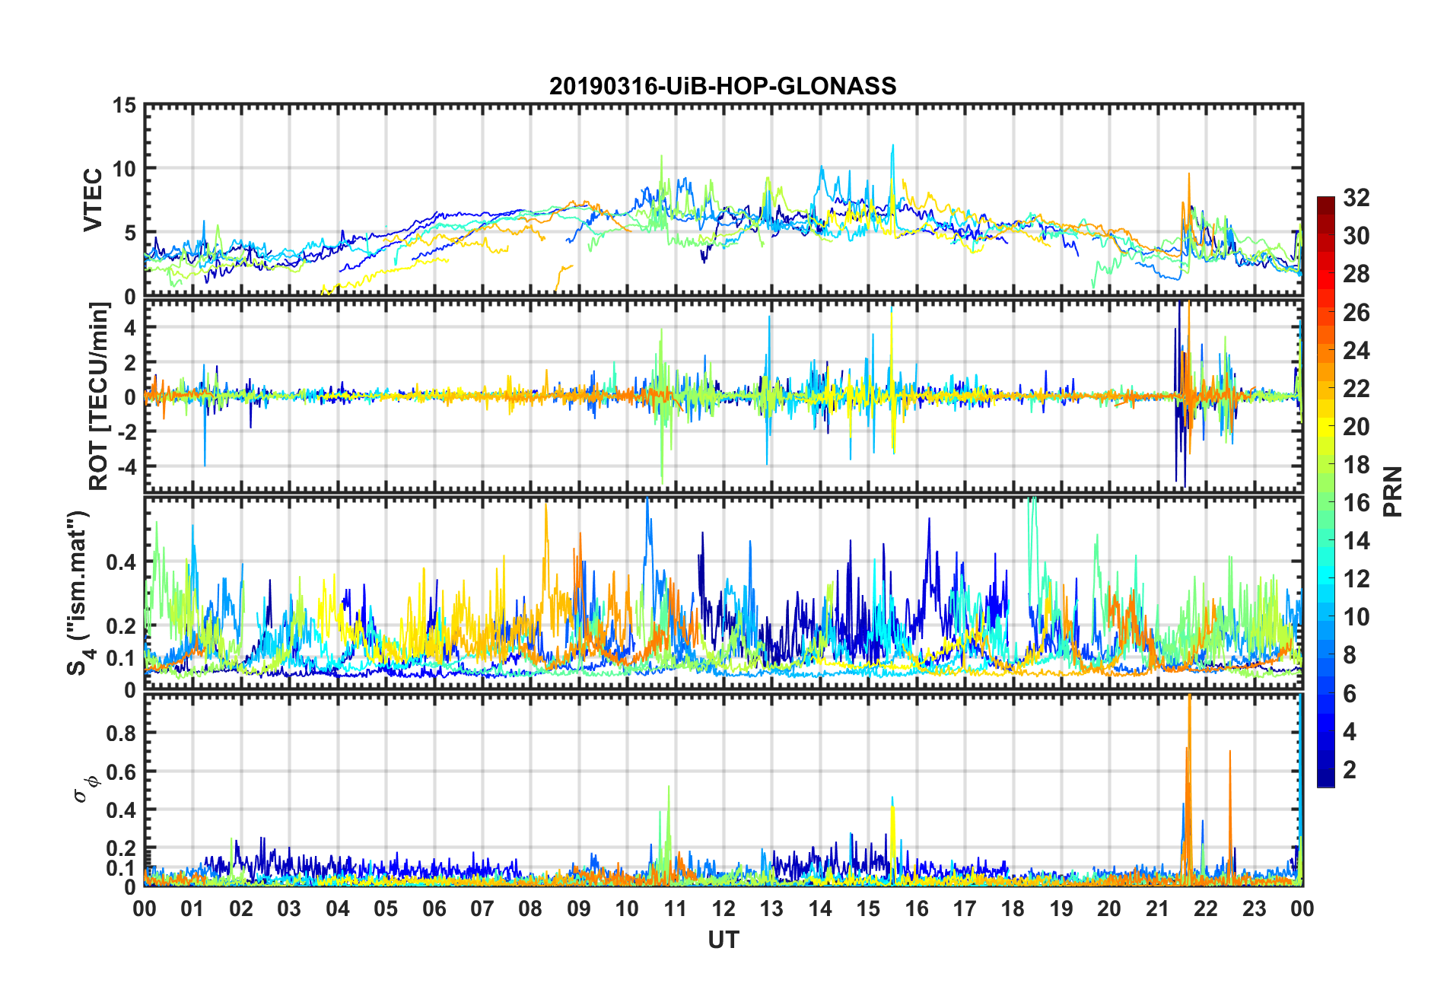
Task: Click sigma phi y-axis tick 0.6
Action: [x=120, y=771]
